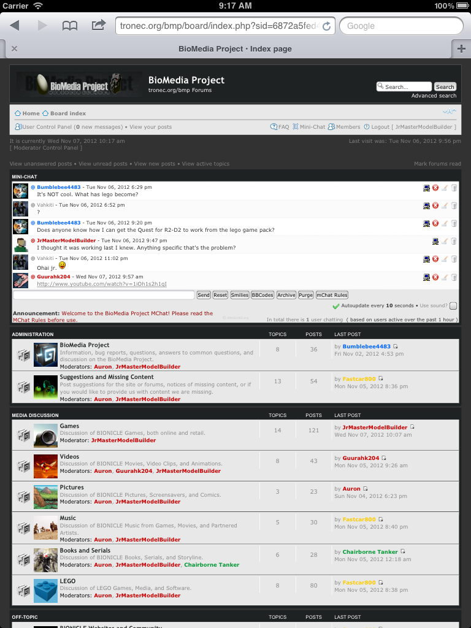The image size is (471, 628).
Task: Enable the Use sound checkbox
Action: (x=453, y=306)
